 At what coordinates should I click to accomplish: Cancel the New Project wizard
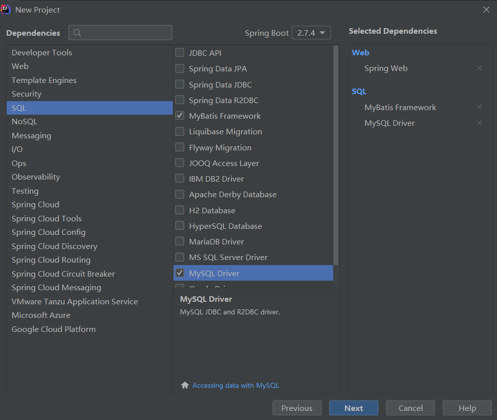pyautogui.click(x=410, y=408)
